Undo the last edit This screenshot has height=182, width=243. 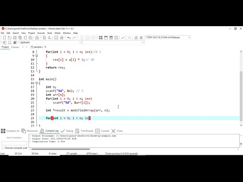point(69,38)
